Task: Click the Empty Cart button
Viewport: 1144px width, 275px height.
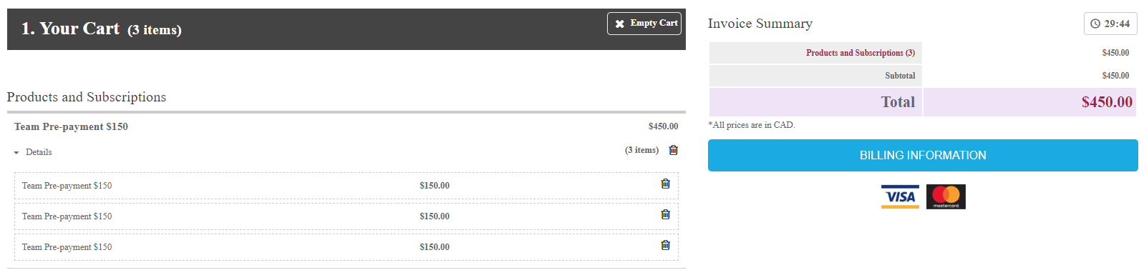Action: coord(644,24)
